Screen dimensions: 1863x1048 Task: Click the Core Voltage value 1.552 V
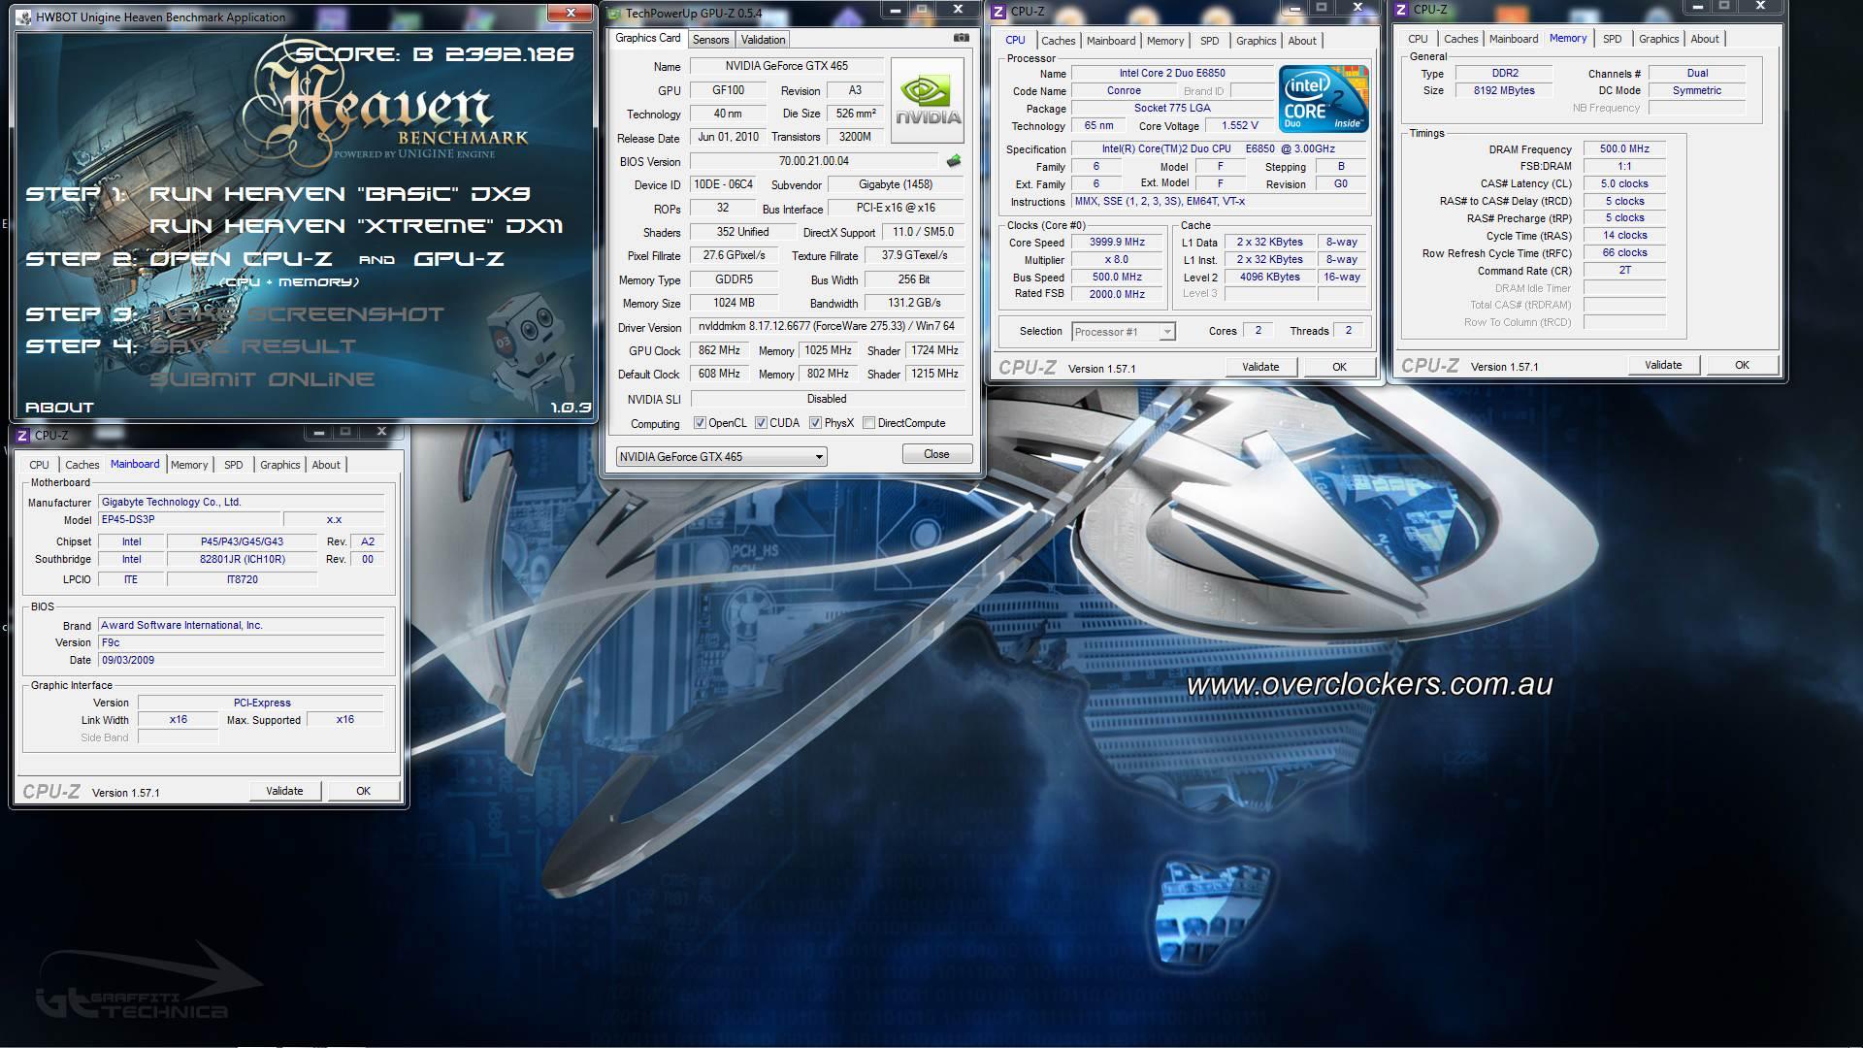pyautogui.click(x=1240, y=125)
